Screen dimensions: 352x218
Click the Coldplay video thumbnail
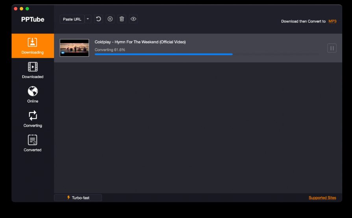74,48
